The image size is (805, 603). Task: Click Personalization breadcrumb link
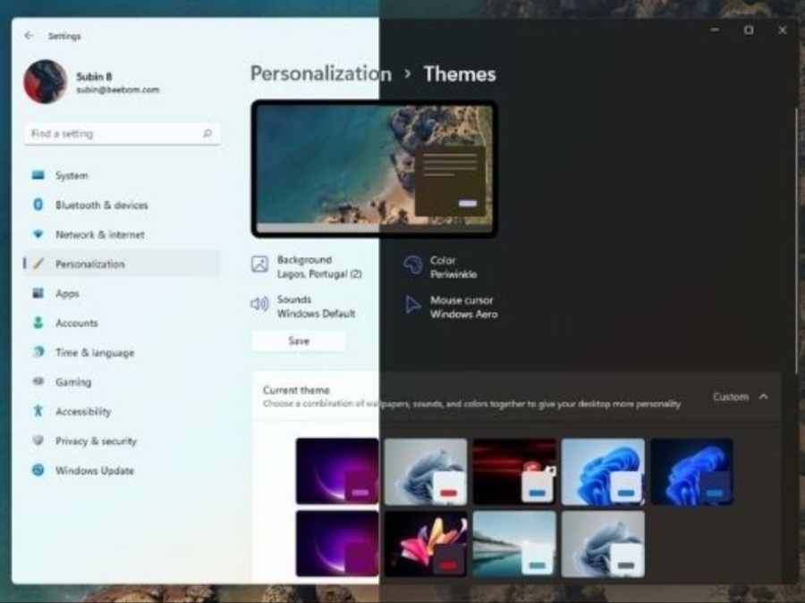click(320, 74)
